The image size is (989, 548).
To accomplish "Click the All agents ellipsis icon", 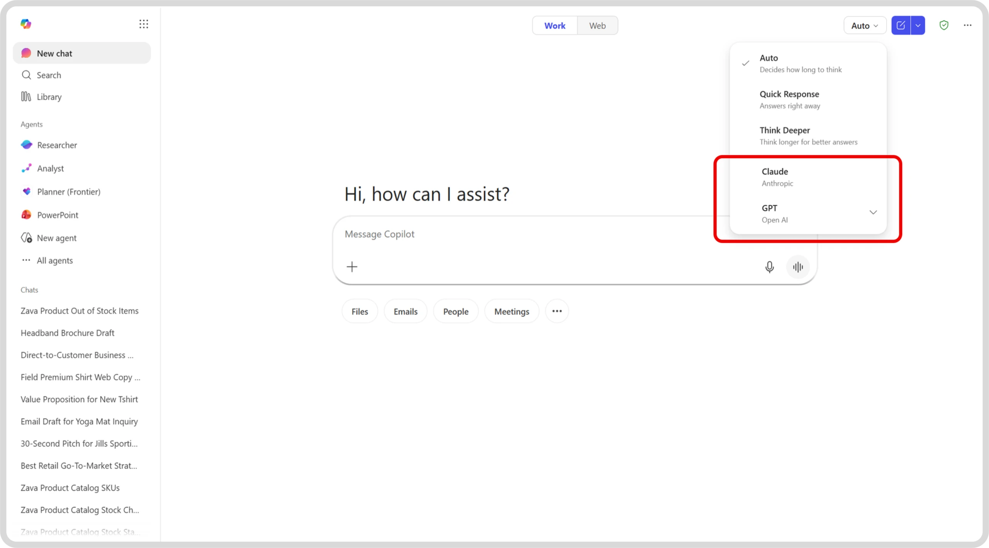I will [26, 260].
